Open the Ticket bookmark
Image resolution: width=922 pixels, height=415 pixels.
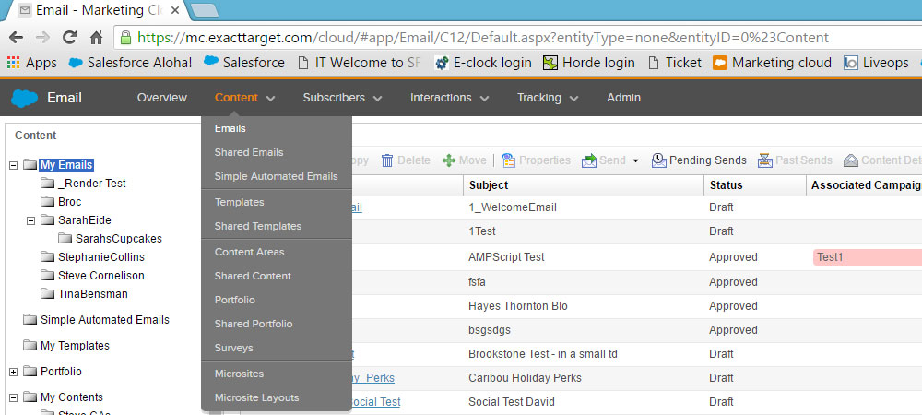[x=675, y=63]
